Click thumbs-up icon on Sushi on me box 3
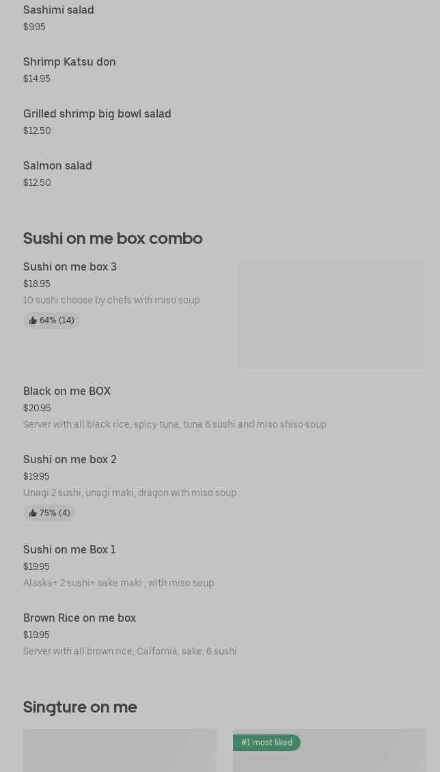Screen dimensions: 440x772 (x=33, y=320)
